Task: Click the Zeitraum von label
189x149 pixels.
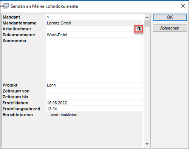Action: click(16, 91)
